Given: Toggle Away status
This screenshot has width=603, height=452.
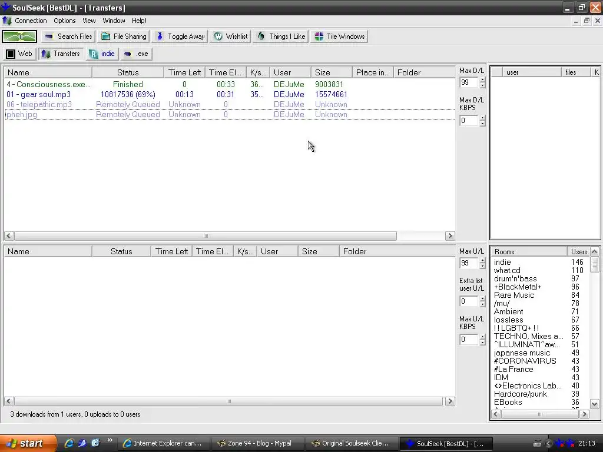Looking at the screenshot, I should pyautogui.click(x=180, y=36).
